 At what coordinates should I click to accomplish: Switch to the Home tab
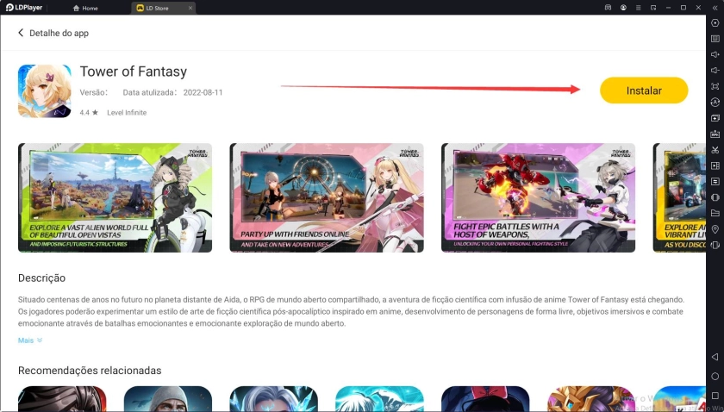pos(85,8)
